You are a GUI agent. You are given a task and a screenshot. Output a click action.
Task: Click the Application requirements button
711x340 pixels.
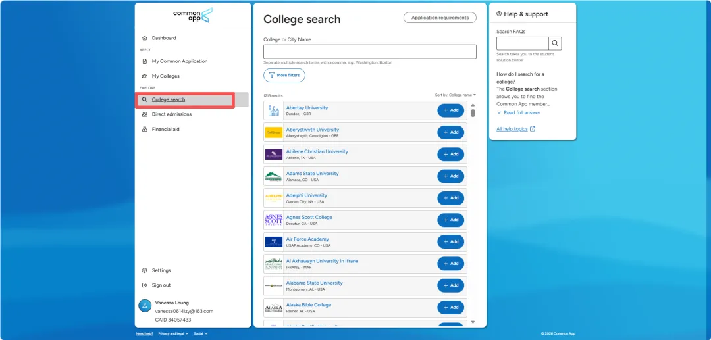coord(440,18)
